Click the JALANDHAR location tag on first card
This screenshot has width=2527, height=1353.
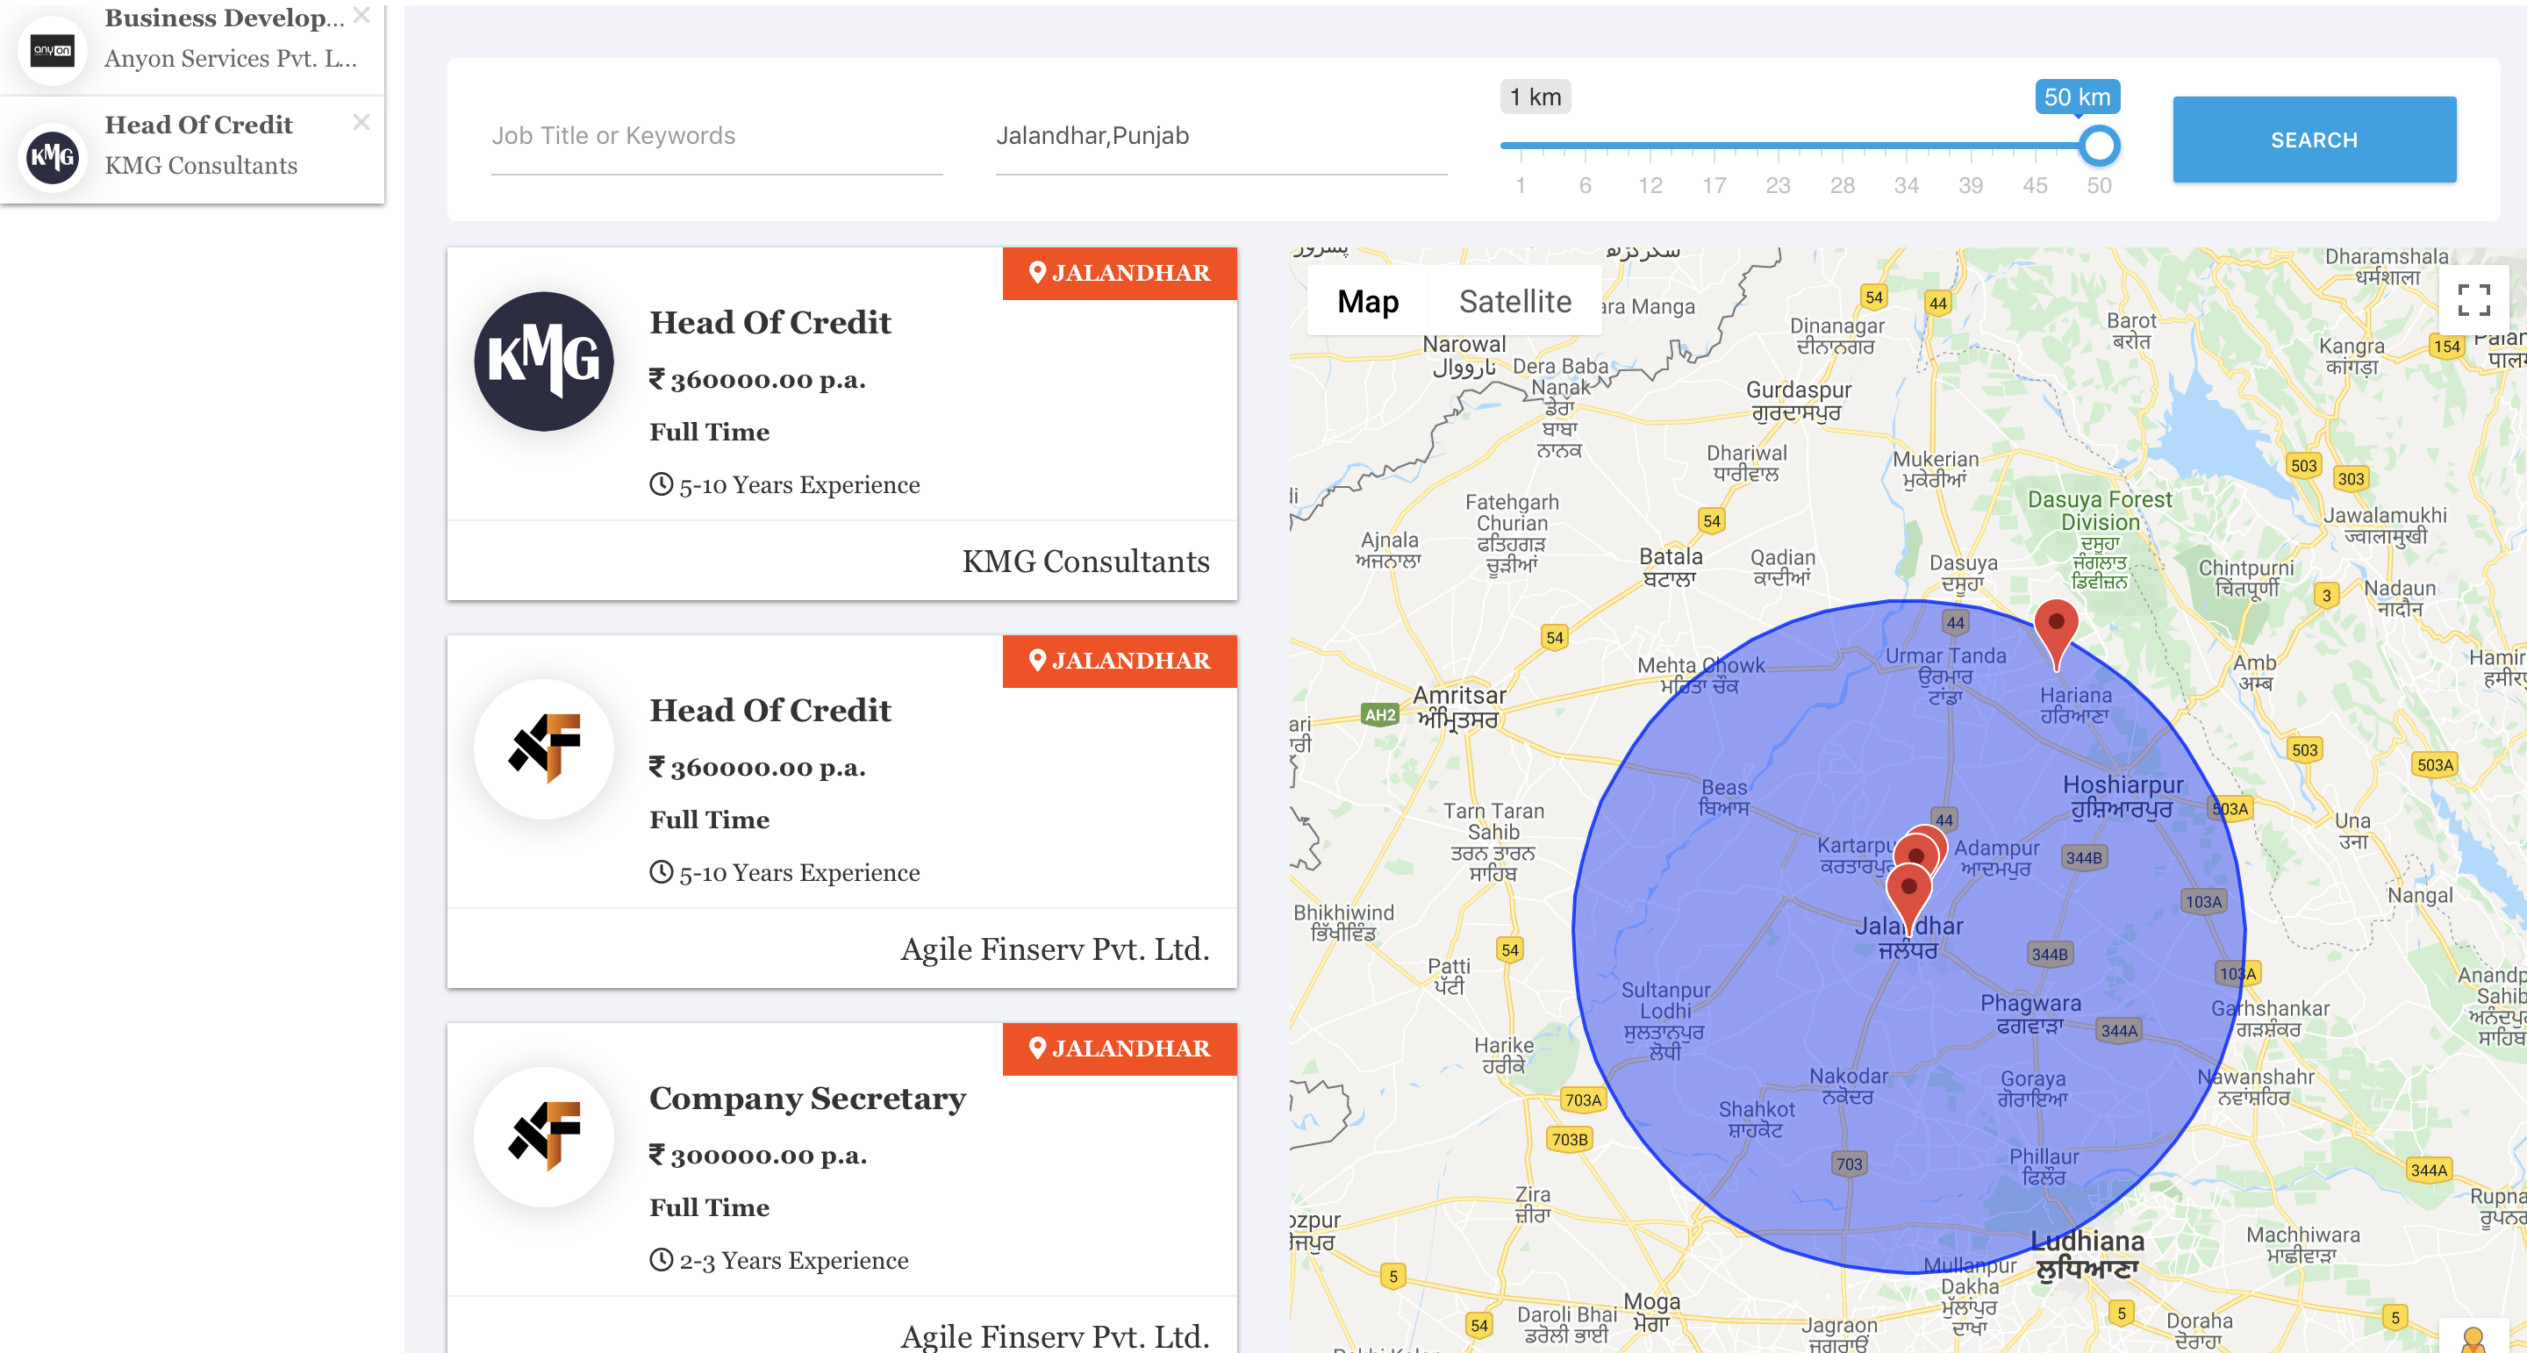(x=1119, y=273)
